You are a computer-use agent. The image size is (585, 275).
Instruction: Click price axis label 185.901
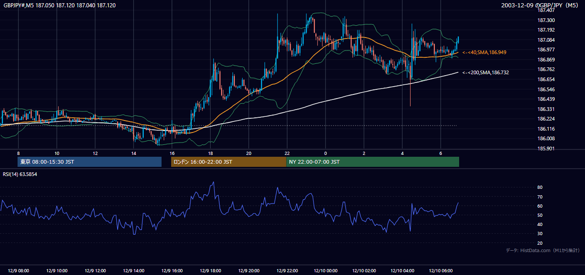[x=547, y=148]
